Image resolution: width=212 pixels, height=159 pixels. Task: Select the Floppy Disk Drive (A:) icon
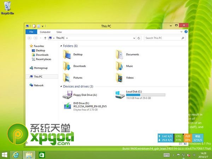67,95
